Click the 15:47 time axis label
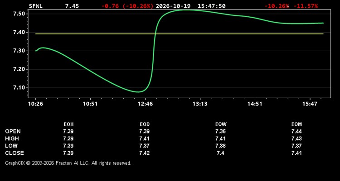This screenshot has height=181, width=340. (310, 104)
